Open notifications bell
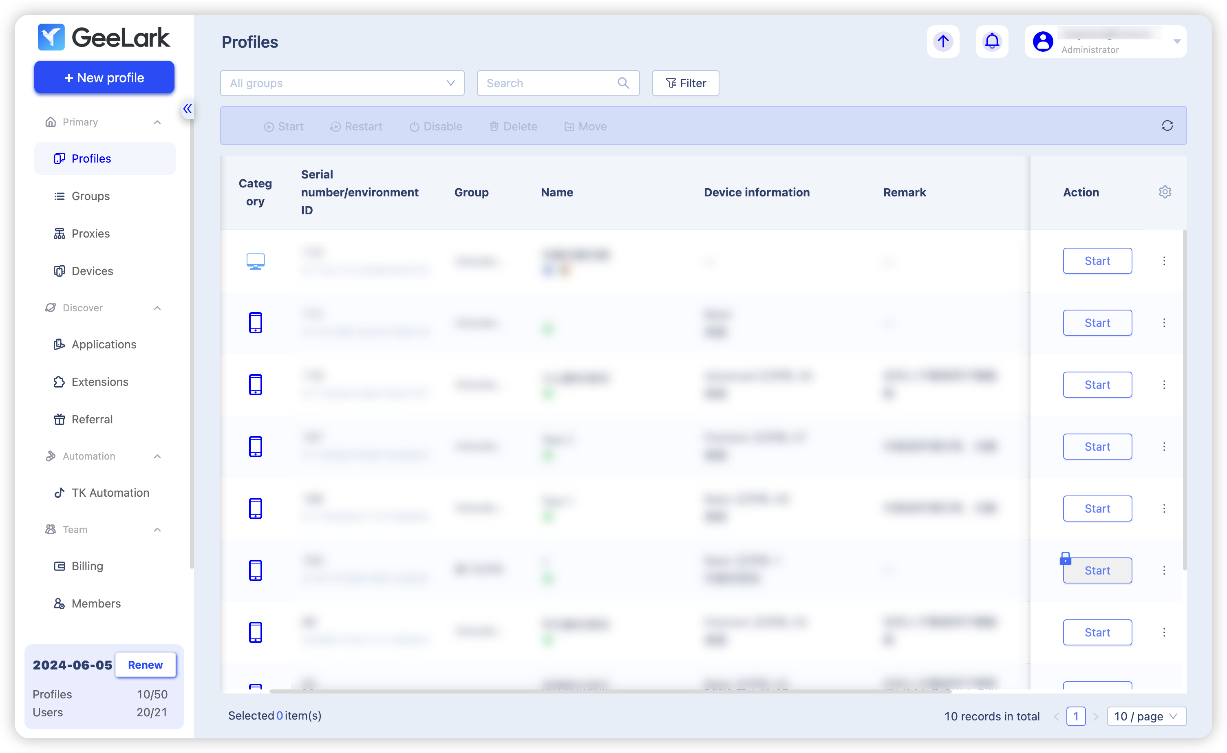The width and height of the screenshot is (1227, 753). click(992, 41)
